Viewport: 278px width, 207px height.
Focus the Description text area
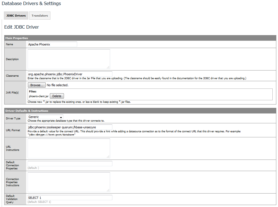(x=68, y=59)
